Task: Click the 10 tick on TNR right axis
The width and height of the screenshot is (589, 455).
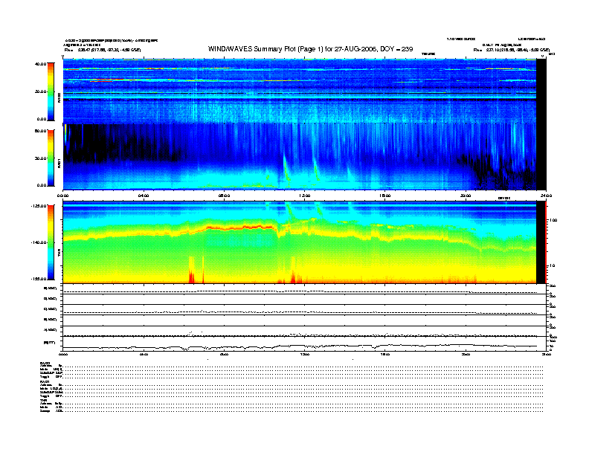Action: (552, 265)
